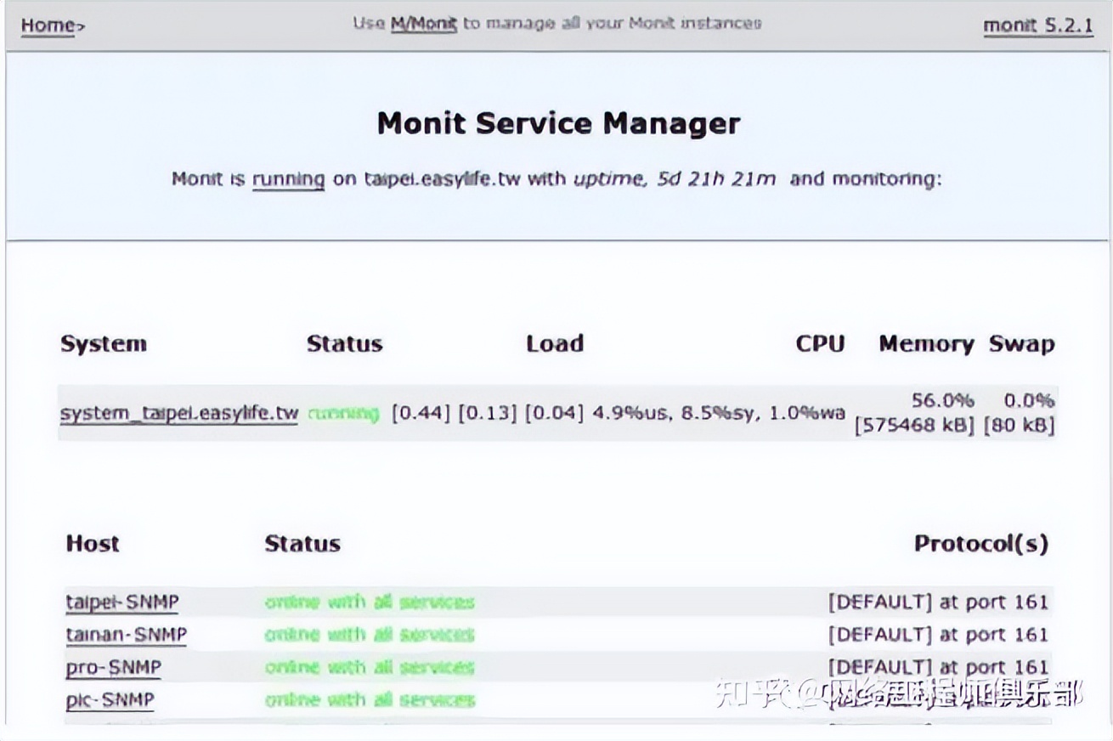Click the Host column header

pos(93,544)
